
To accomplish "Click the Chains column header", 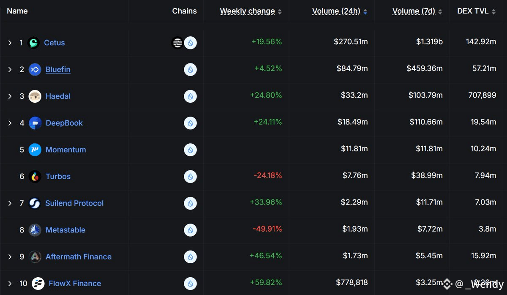I will [184, 11].
